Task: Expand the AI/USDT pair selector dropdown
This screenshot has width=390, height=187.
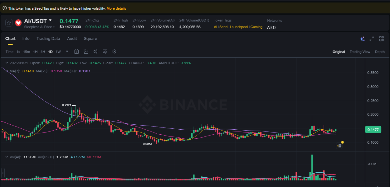Action: click(51, 21)
